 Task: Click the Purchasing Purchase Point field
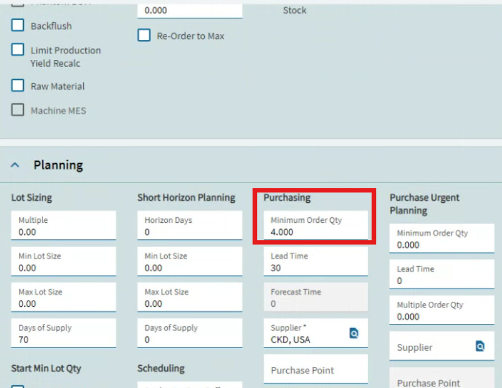315,369
